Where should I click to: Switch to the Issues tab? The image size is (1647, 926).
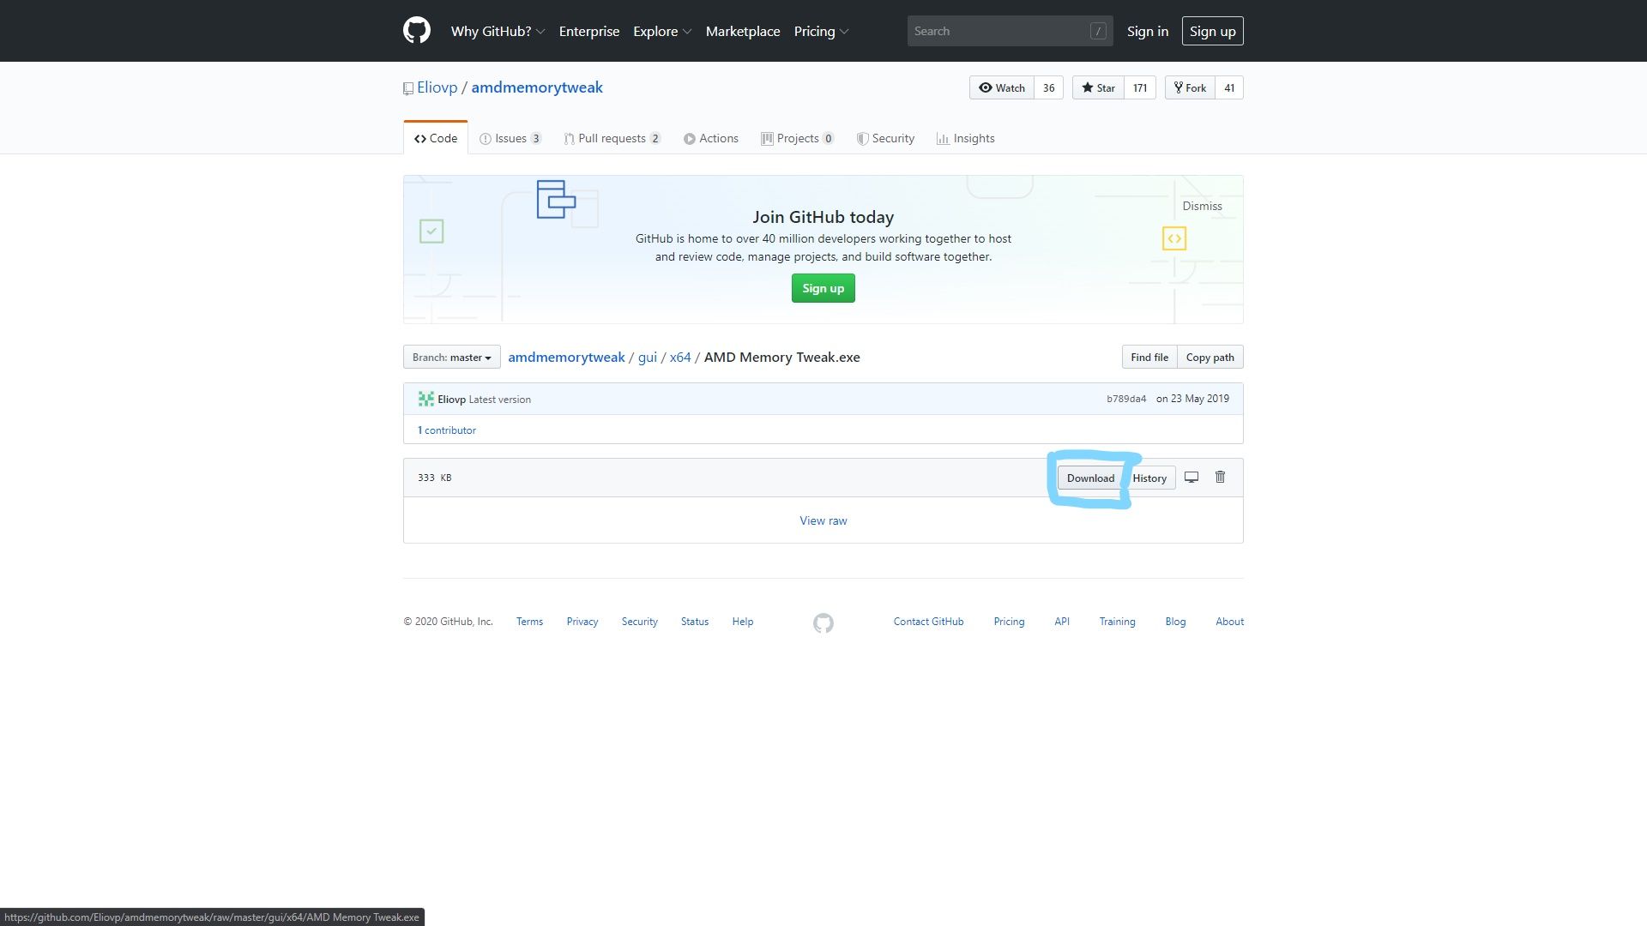point(510,138)
